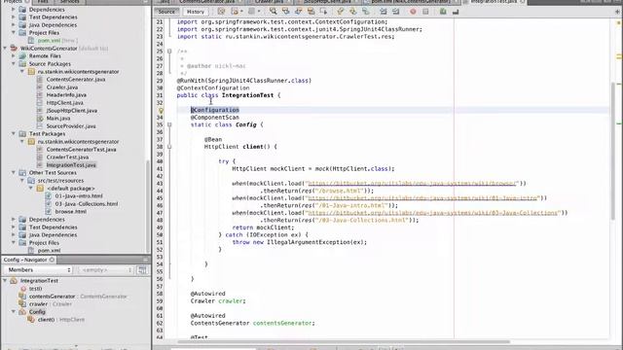Click the Shift Line Left icon
This screenshot has width=623, height=350.
pos(383,12)
